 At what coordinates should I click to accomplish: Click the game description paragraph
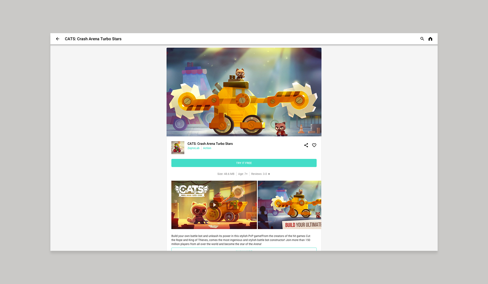pos(241,240)
